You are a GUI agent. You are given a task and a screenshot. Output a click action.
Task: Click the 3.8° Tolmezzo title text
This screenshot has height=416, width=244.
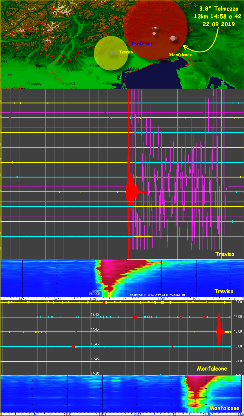[218, 9]
